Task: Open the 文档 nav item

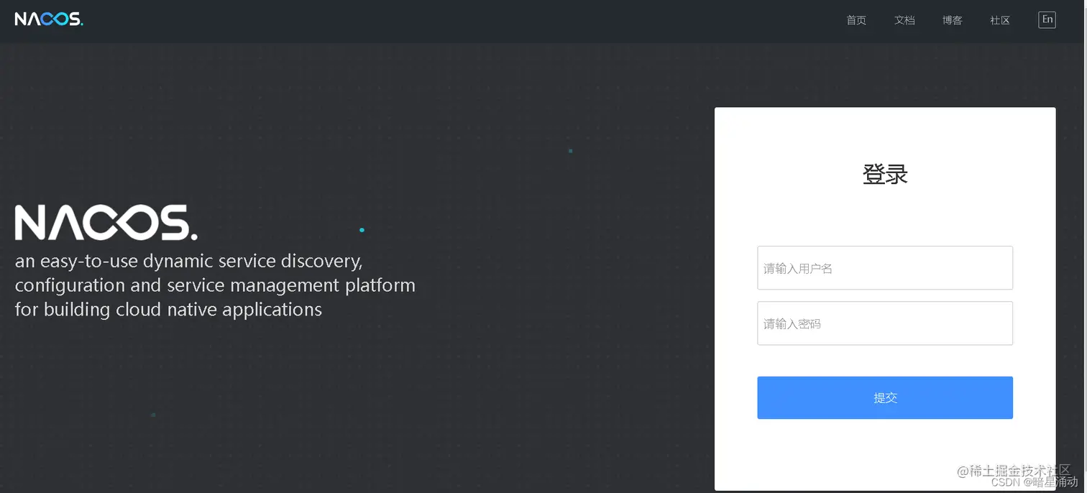Action: [904, 20]
